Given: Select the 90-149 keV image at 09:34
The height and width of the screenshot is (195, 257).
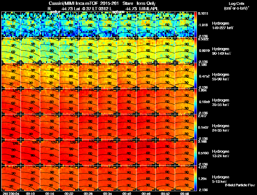Looking at the screenshot, I should click(107, 50).
